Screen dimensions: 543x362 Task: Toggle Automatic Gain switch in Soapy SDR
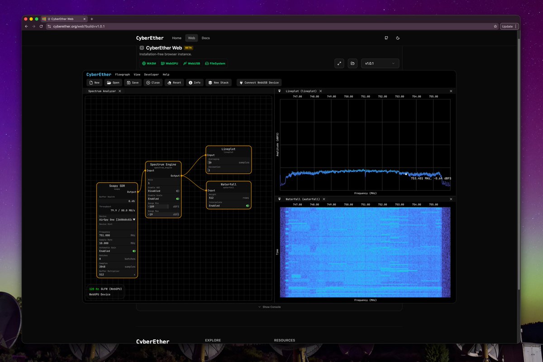[x=134, y=251]
